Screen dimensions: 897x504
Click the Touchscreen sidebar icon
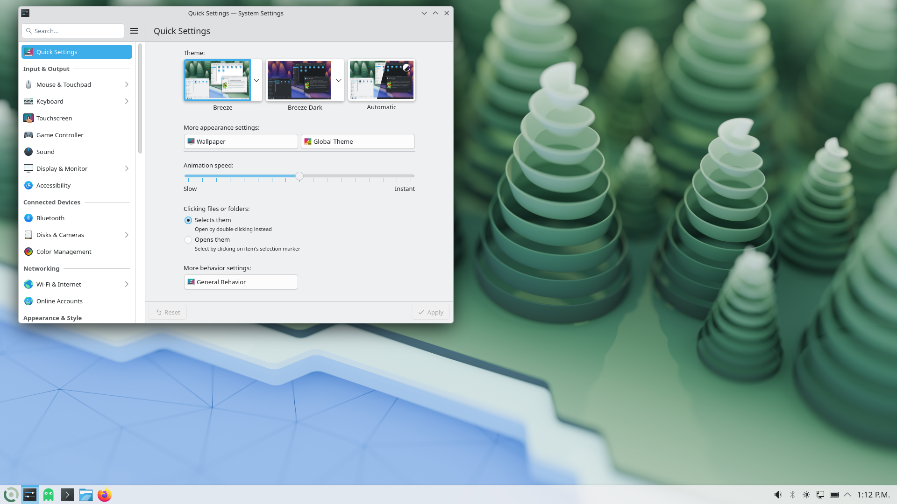pyautogui.click(x=28, y=118)
